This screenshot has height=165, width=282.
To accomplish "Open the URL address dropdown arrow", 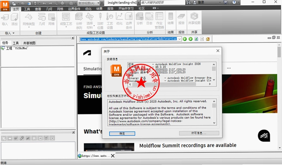I will click(x=179, y=39).
